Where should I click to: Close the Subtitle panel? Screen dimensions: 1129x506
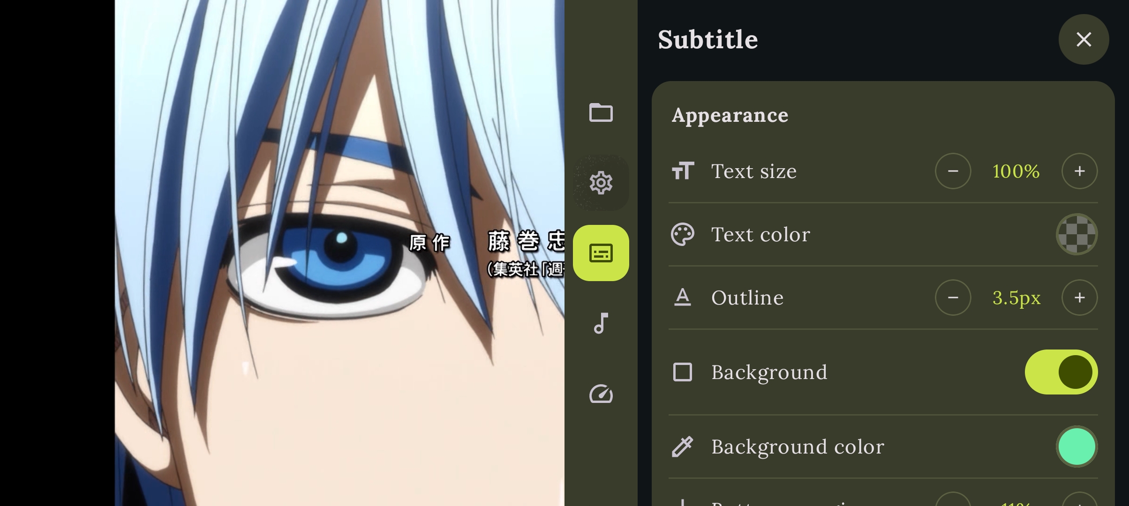[x=1084, y=39]
